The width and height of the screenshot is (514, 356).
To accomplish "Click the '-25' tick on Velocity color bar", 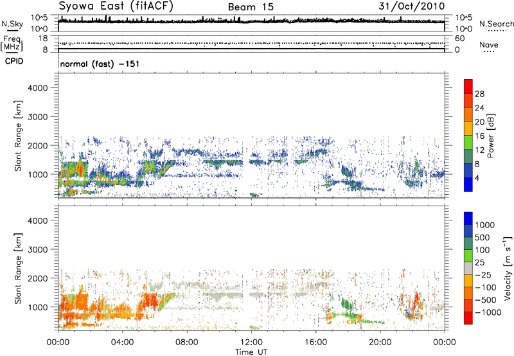I will tap(484, 275).
